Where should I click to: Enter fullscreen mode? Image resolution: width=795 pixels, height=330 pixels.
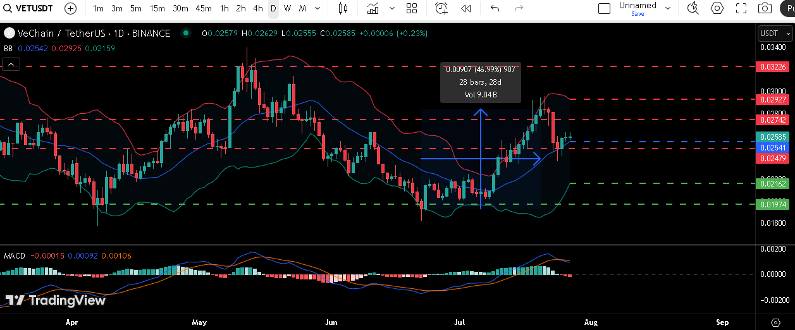pyautogui.click(x=741, y=9)
